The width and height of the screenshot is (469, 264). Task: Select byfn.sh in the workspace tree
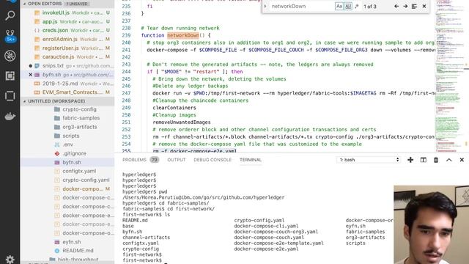point(67,162)
